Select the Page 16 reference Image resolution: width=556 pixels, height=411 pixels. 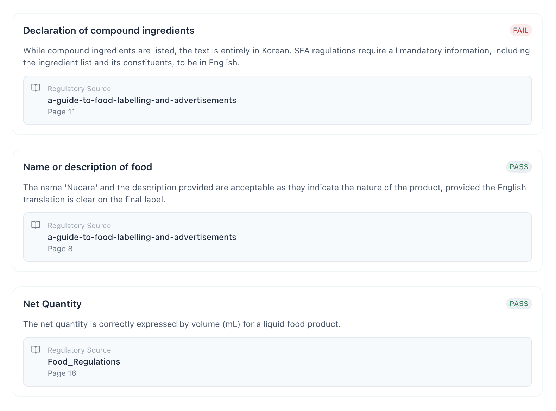click(62, 373)
